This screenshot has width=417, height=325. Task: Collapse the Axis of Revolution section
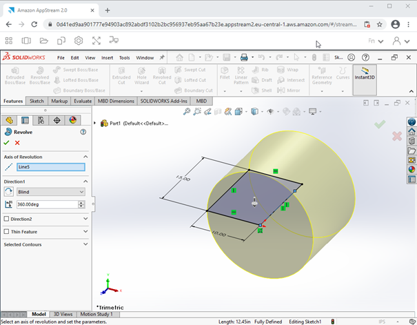(x=85, y=157)
